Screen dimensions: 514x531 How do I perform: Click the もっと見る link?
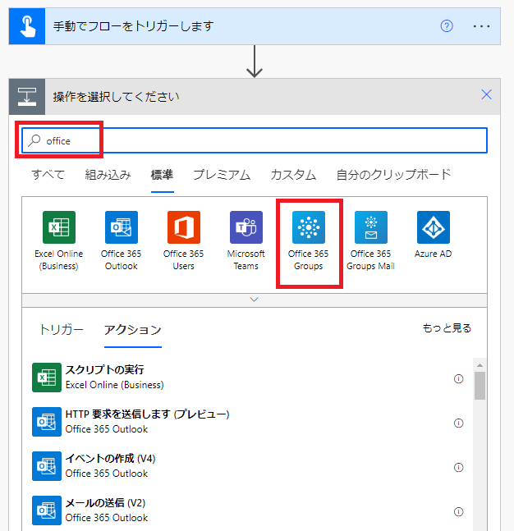[x=447, y=328]
